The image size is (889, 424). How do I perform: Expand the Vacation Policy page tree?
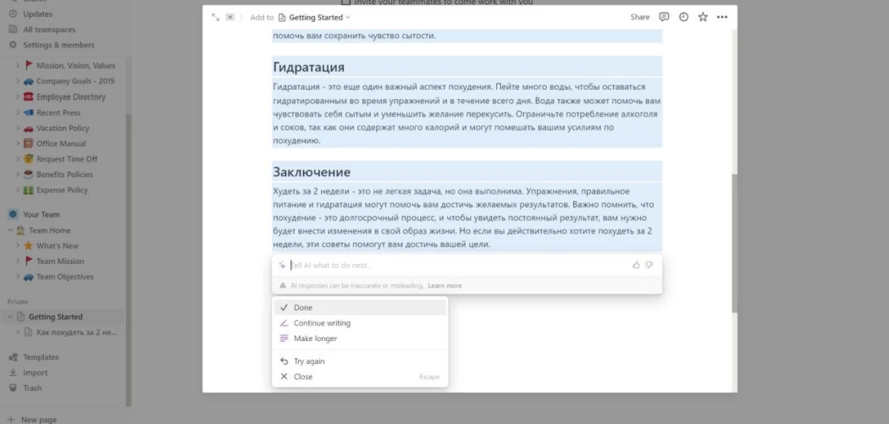pyautogui.click(x=18, y=128)
